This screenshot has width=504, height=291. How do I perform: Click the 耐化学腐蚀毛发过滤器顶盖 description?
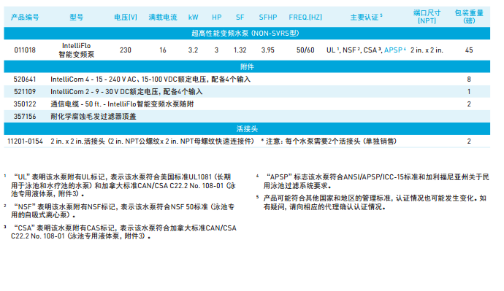coord(93,117)
